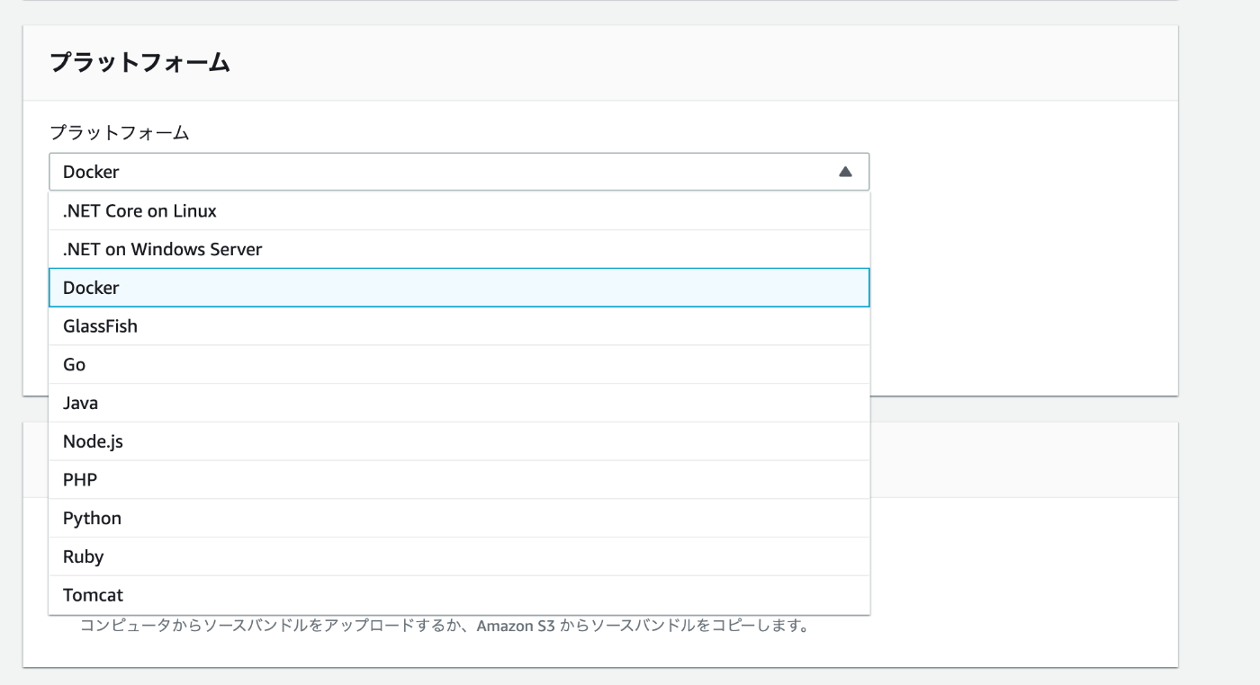Select Node.js platform option
The image size is (1260, 685).
point(459,441)
